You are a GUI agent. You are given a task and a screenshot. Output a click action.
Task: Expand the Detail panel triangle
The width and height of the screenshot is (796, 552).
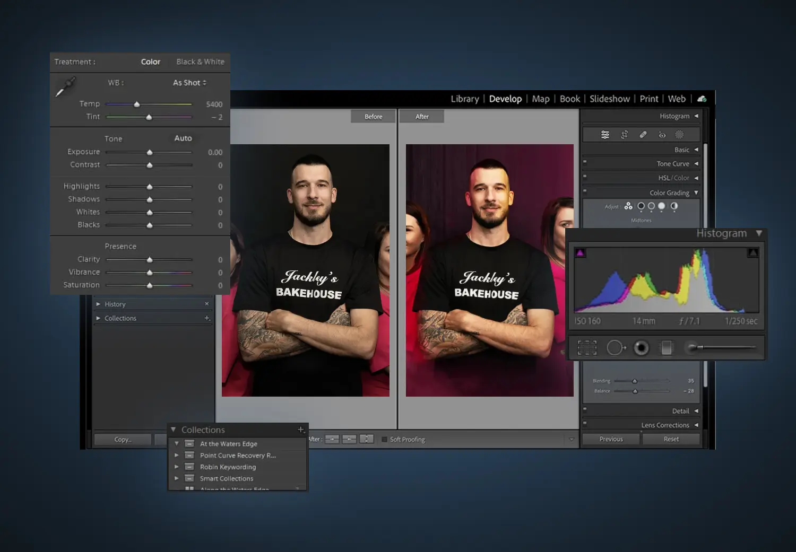click(x=696, y=411)
